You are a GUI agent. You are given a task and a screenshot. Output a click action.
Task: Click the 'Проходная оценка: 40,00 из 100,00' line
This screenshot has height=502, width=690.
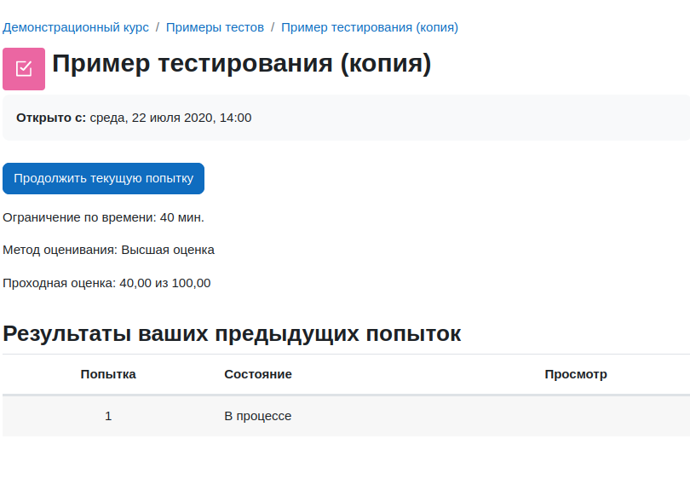coord(106,283)
